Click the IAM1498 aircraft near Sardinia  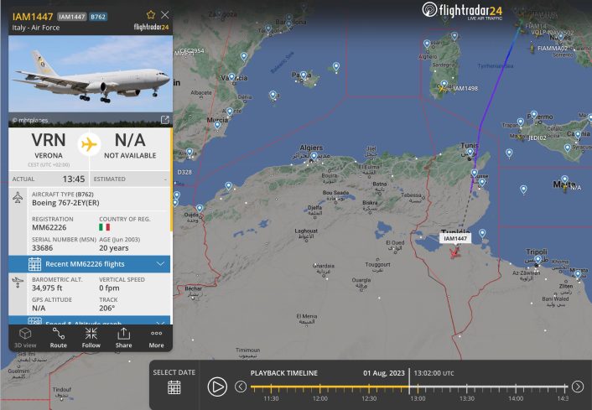pos(441,89)
